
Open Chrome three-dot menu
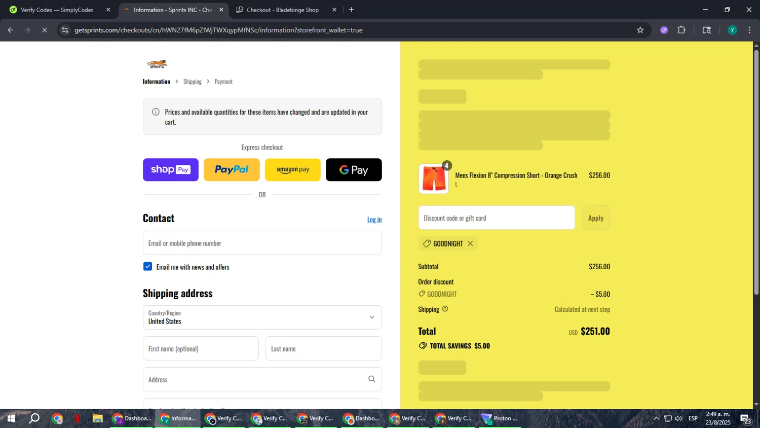[749, 30]
